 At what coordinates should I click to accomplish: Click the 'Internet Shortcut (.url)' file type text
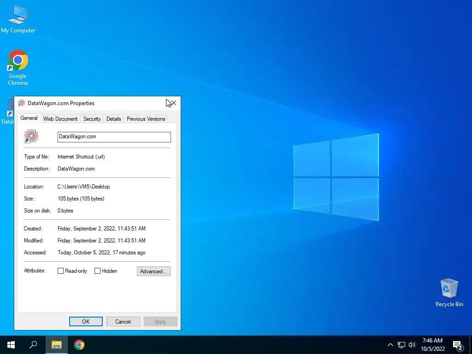pyautogui.click(x=81, y=157)
